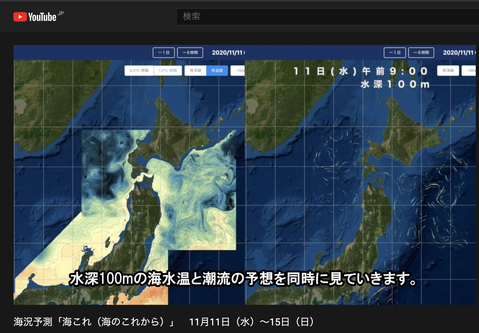Screen dimensions: 479x333
Task: Click the video player to pause playback
Action: tap(244, 176)
